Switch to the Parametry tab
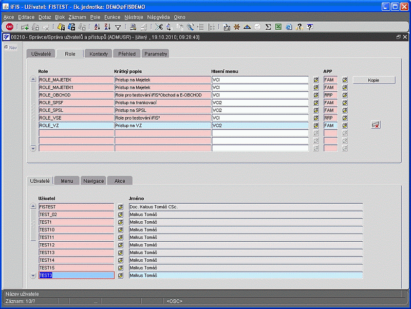411x309 pixels. [156, 54]
